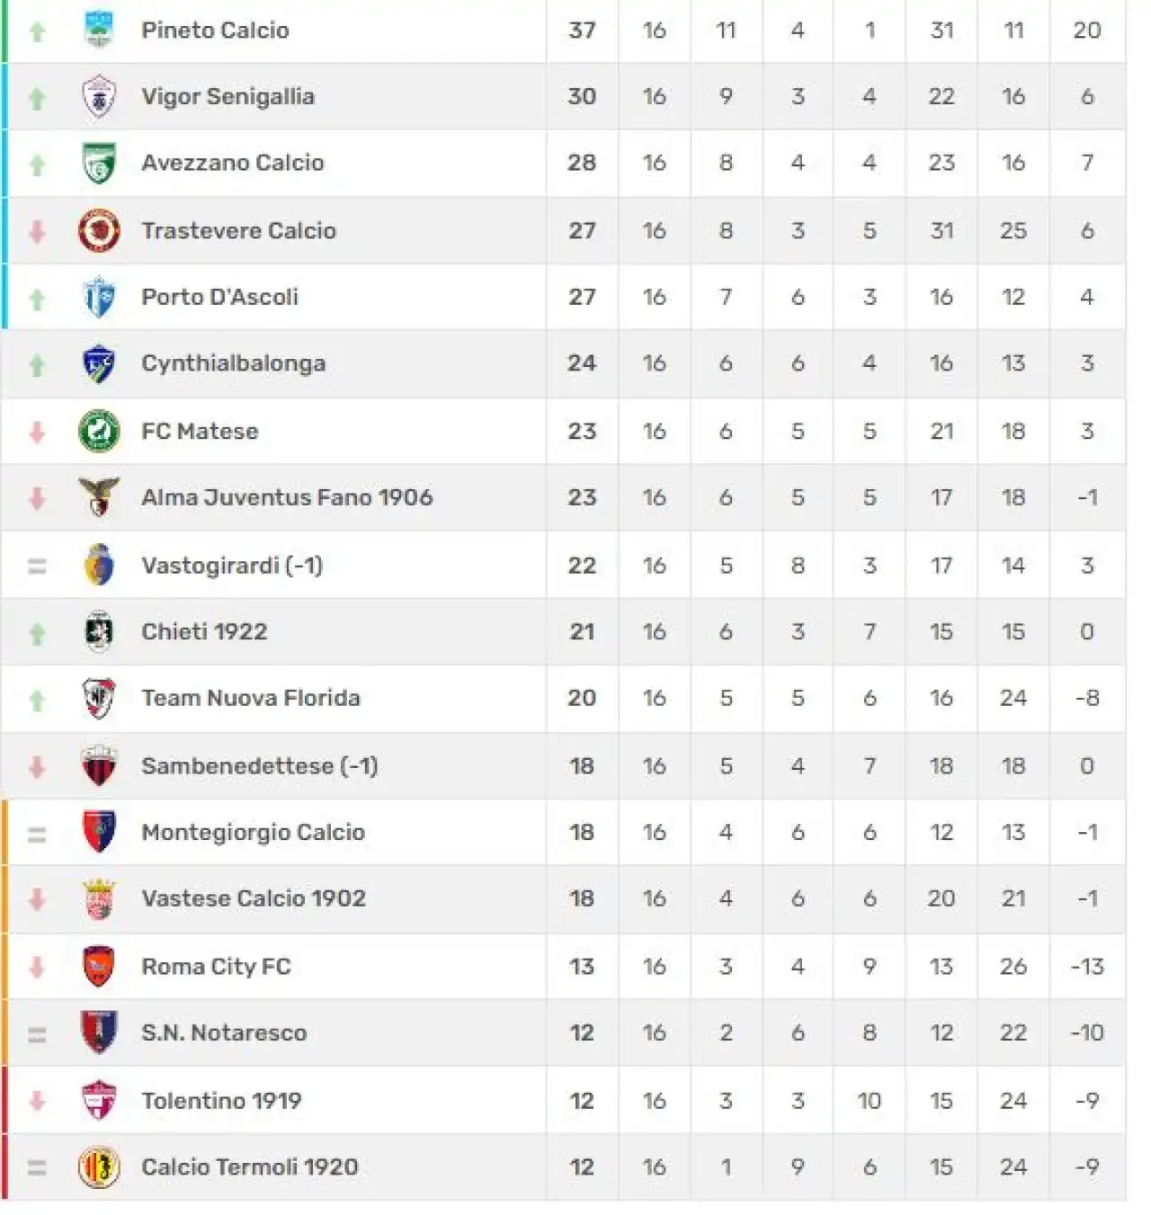Click the Calcio Termoli 1920 yellow crest

[99, 1167]
